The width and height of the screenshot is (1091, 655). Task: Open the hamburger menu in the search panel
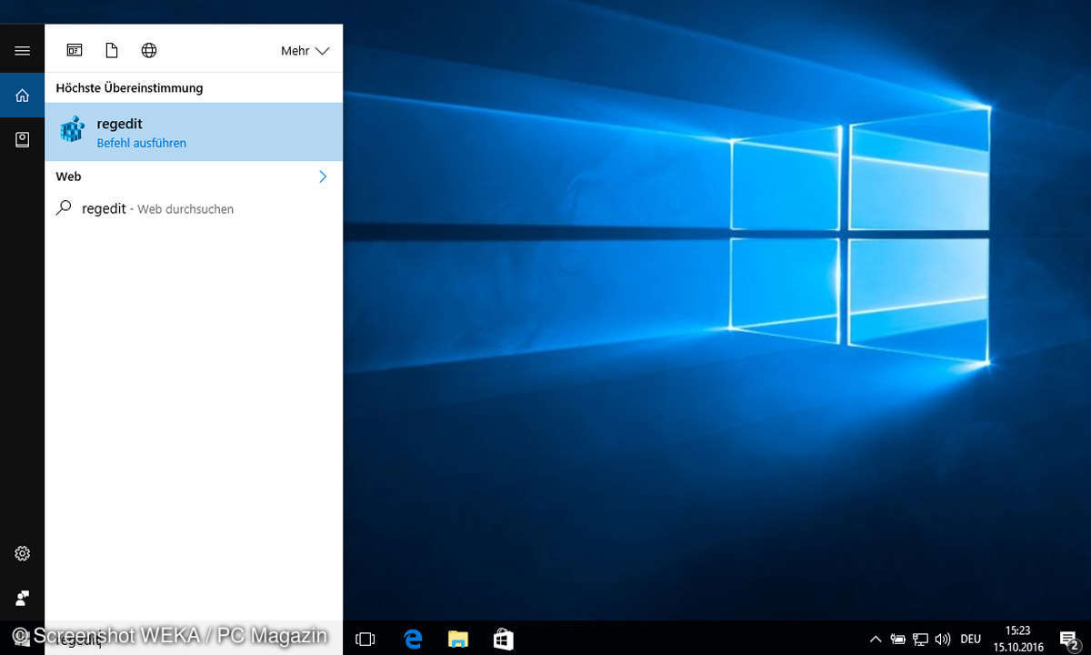pos(22,51)
